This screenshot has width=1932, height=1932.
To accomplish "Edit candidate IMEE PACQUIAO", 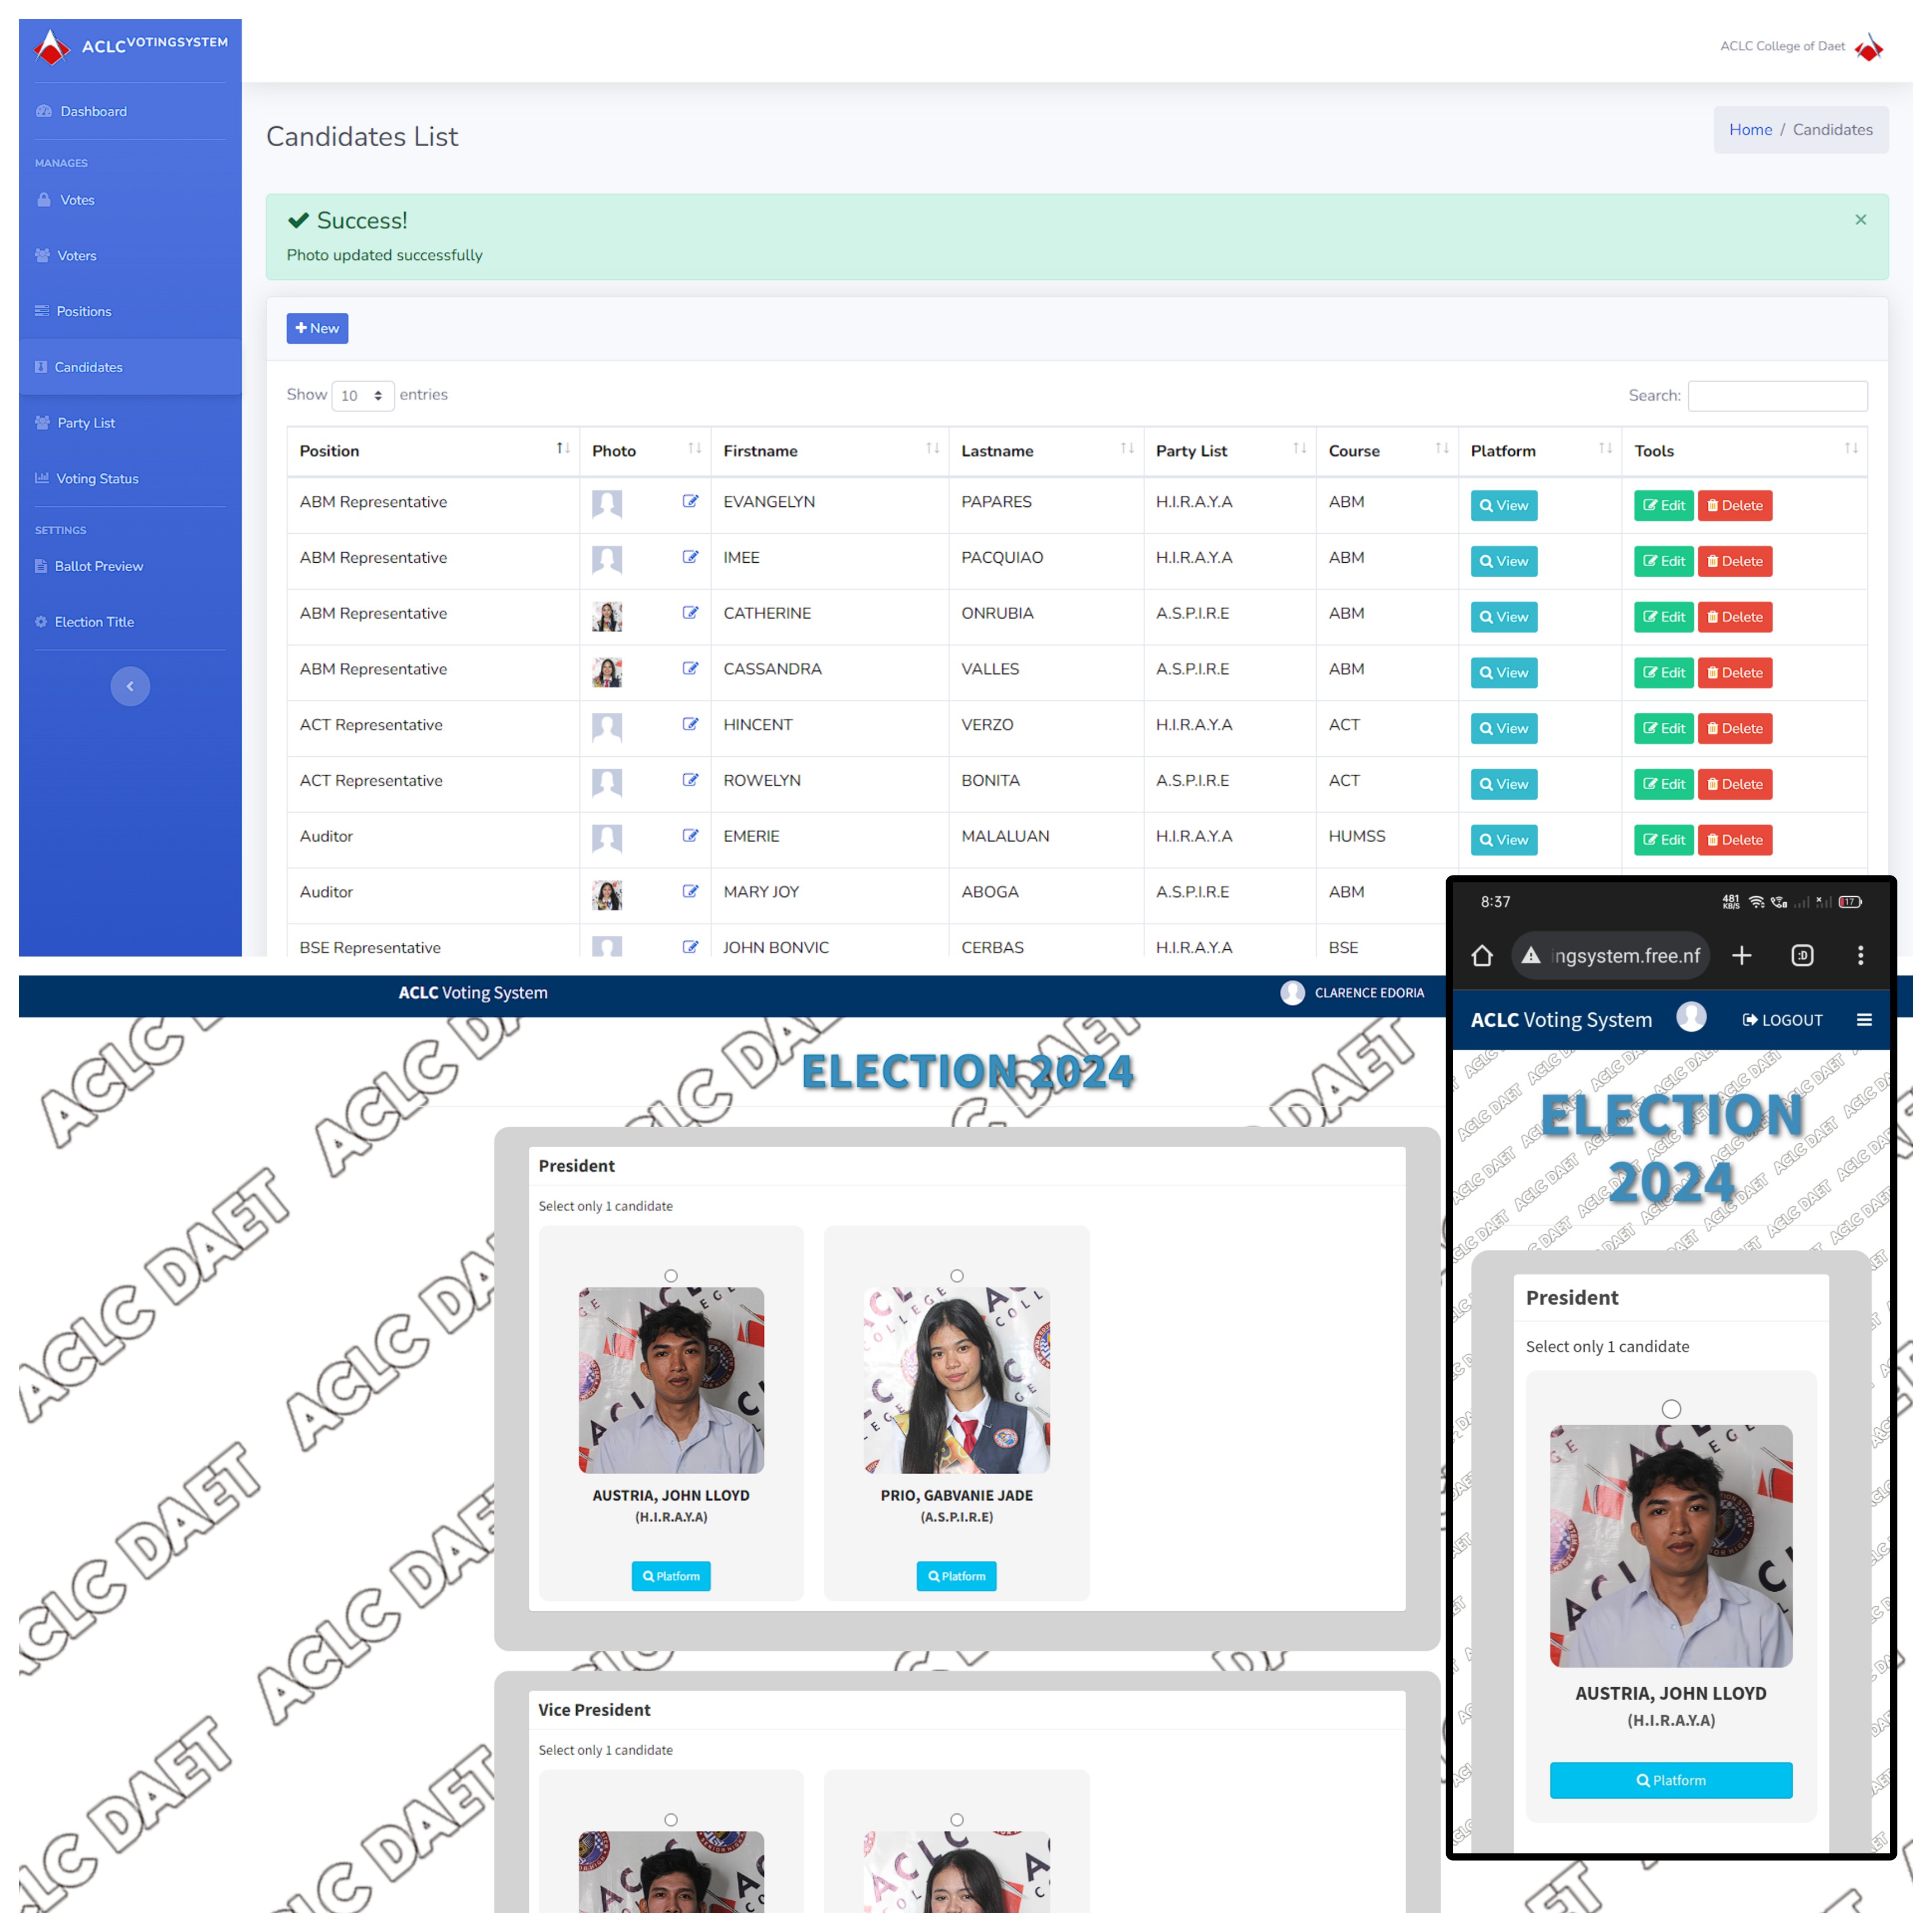I will pos(1664,562).
